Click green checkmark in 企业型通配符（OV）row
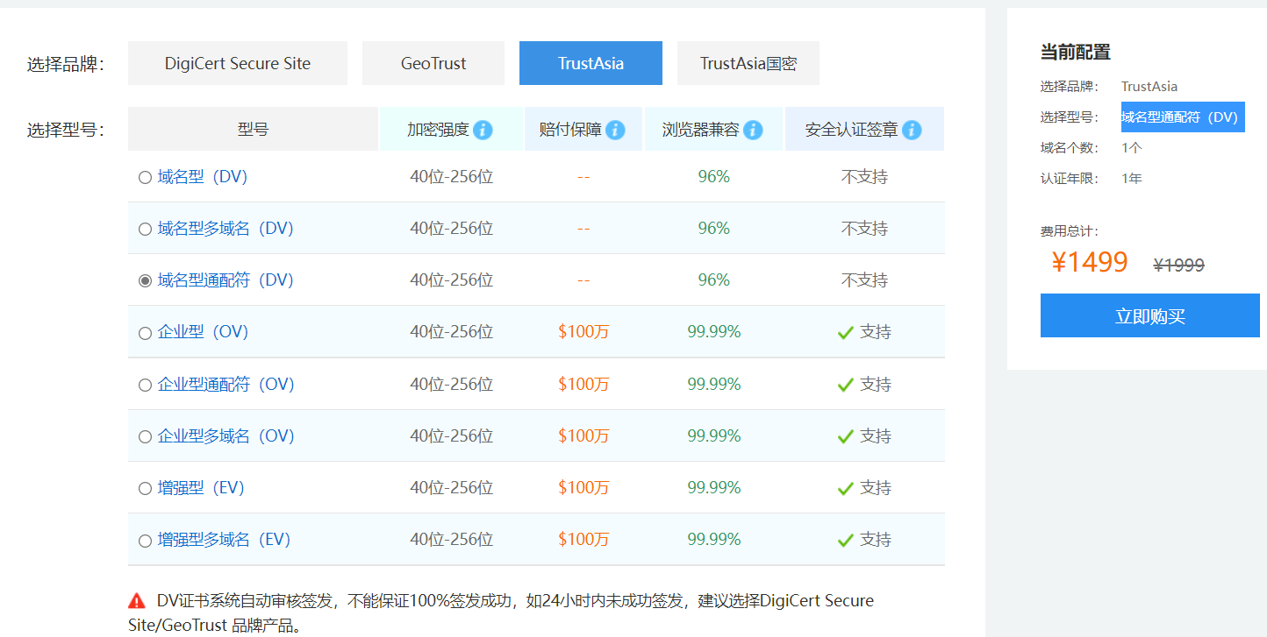1267x637 pixels. [x=846, y=385]
